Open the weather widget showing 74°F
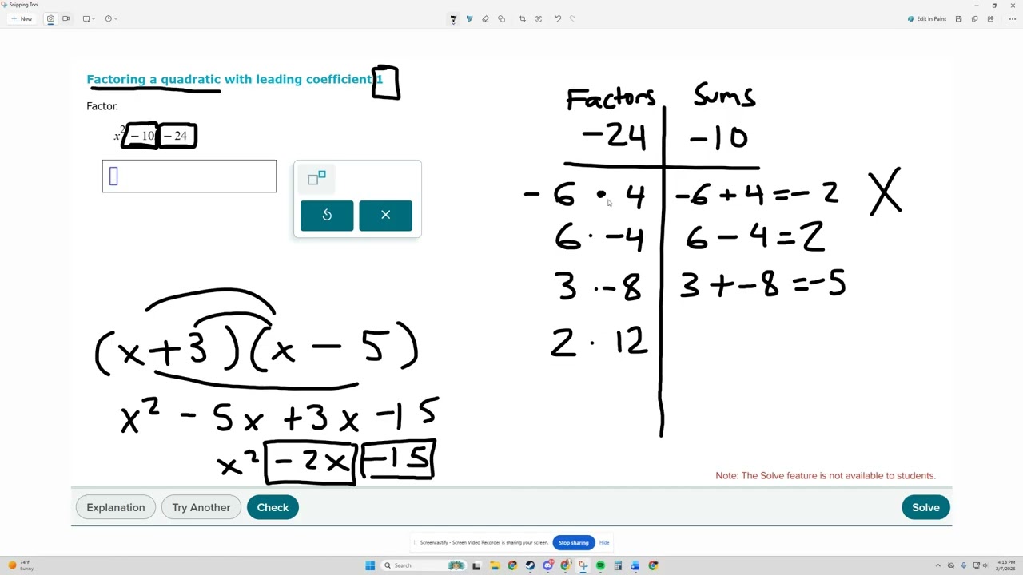Viewport: 1023px width, 575px height. coord(21,565)
